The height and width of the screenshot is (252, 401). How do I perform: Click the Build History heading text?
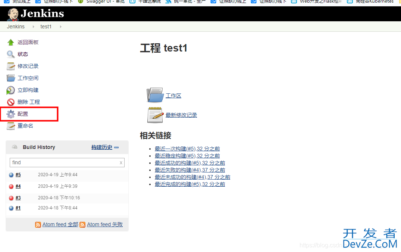39,147
